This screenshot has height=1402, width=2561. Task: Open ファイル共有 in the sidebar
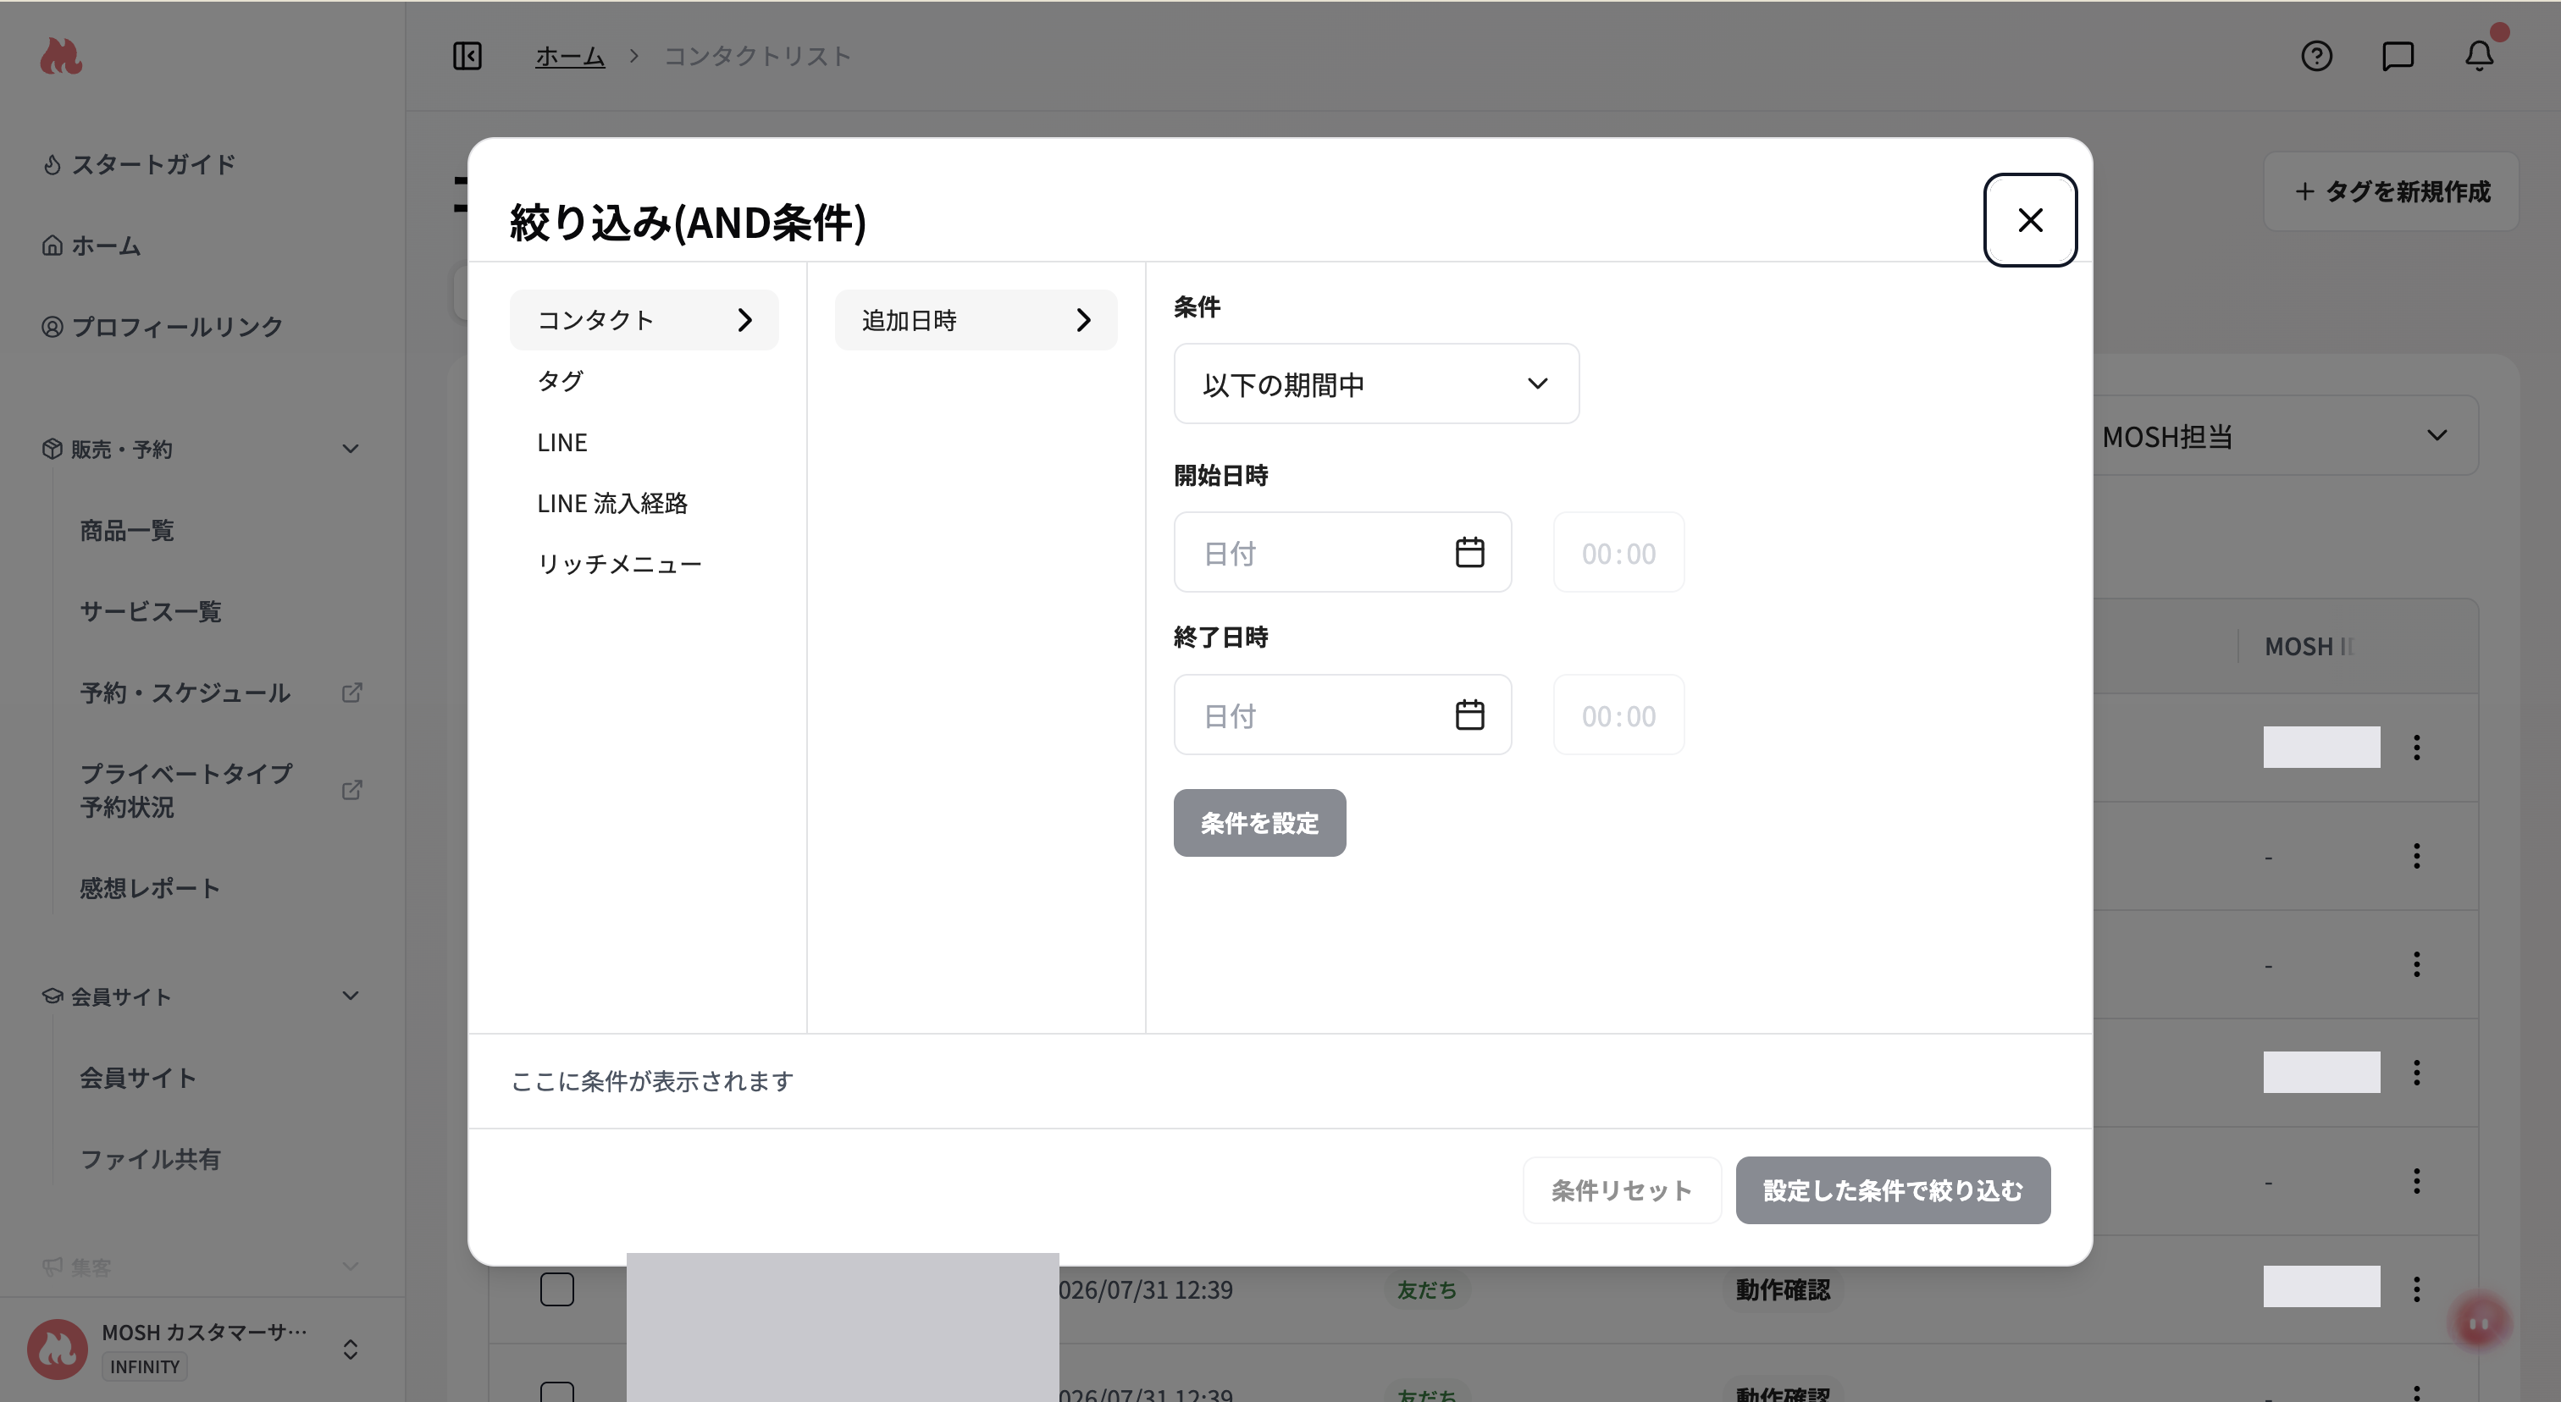click(150, 1158)
